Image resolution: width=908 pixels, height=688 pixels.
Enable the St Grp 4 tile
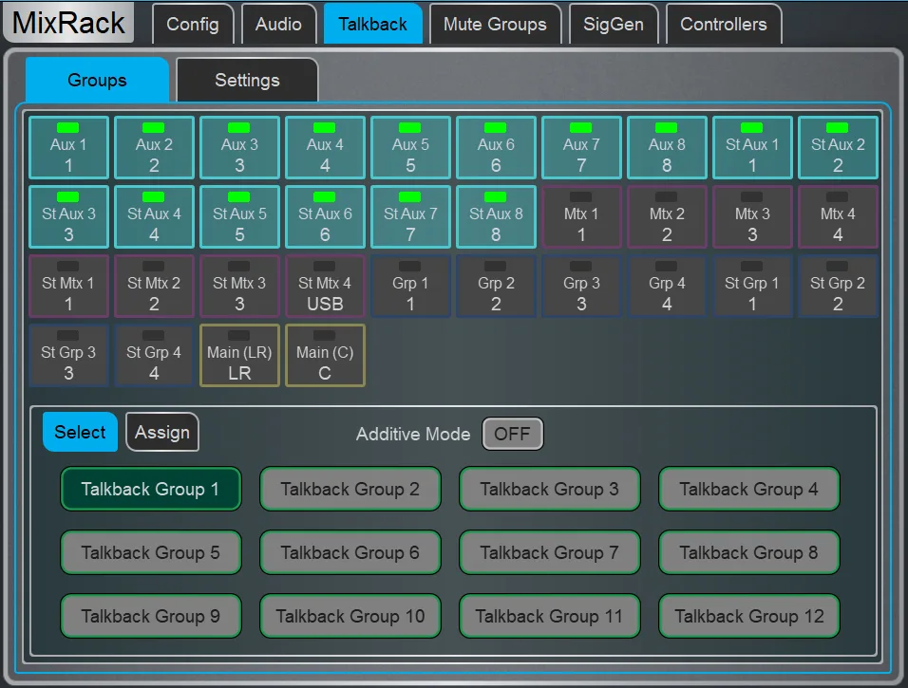click(x=154, y=355)
